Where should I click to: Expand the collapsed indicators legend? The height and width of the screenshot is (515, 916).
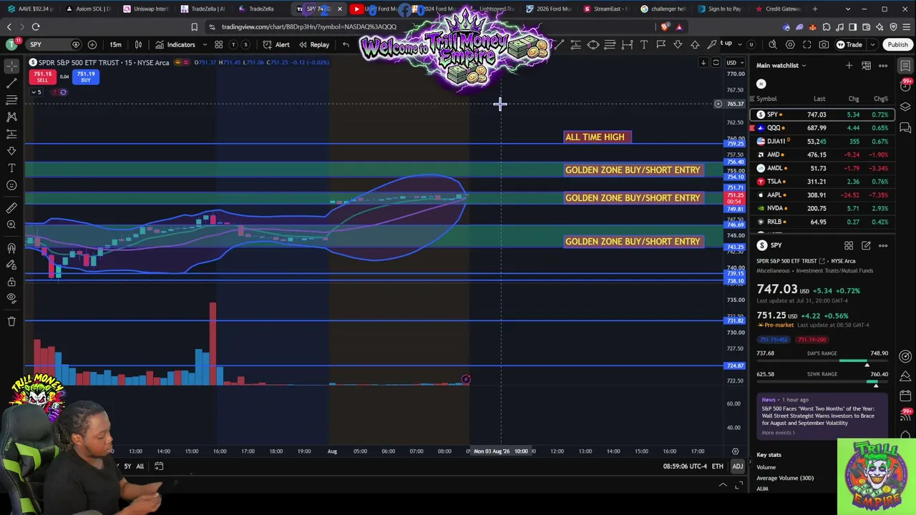(36, 92)
